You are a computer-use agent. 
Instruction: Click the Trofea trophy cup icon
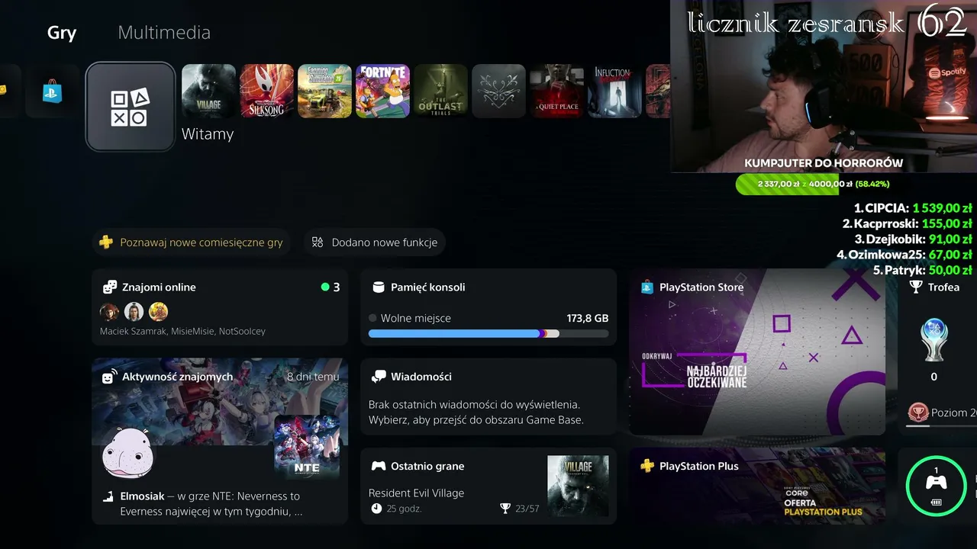tap(916, 287)
